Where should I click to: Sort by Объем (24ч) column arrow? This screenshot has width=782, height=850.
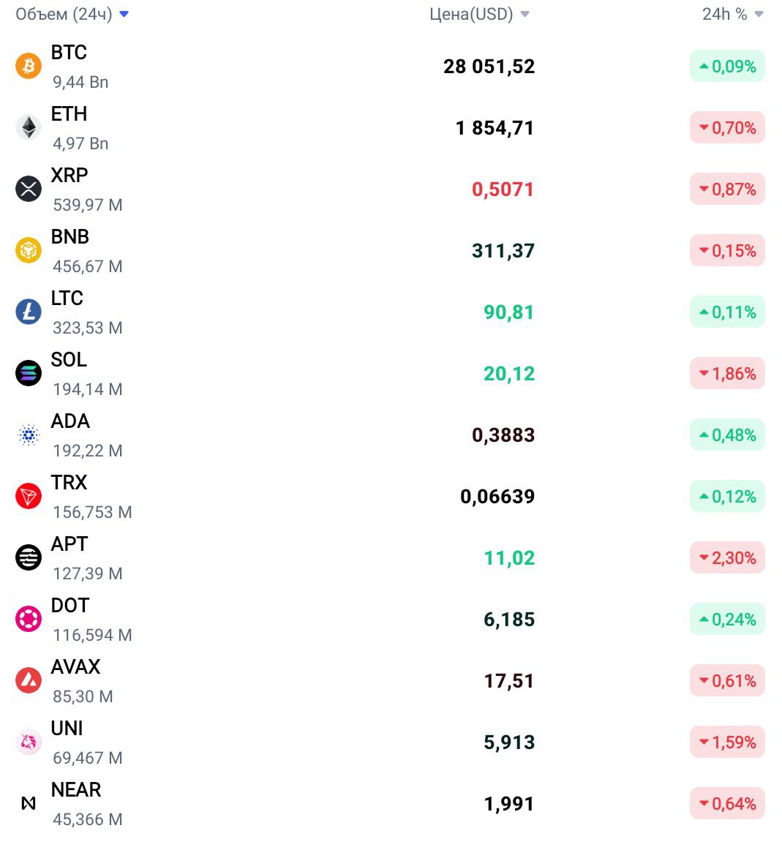(124, 14)
